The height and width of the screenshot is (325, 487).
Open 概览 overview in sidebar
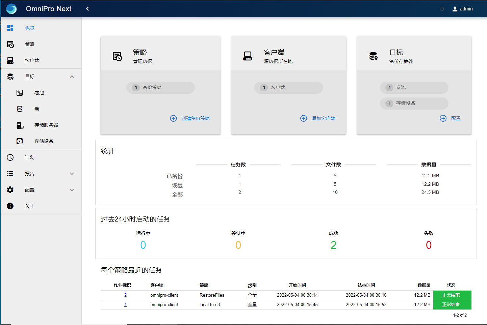pyautogui.click(x=30, y=28)
